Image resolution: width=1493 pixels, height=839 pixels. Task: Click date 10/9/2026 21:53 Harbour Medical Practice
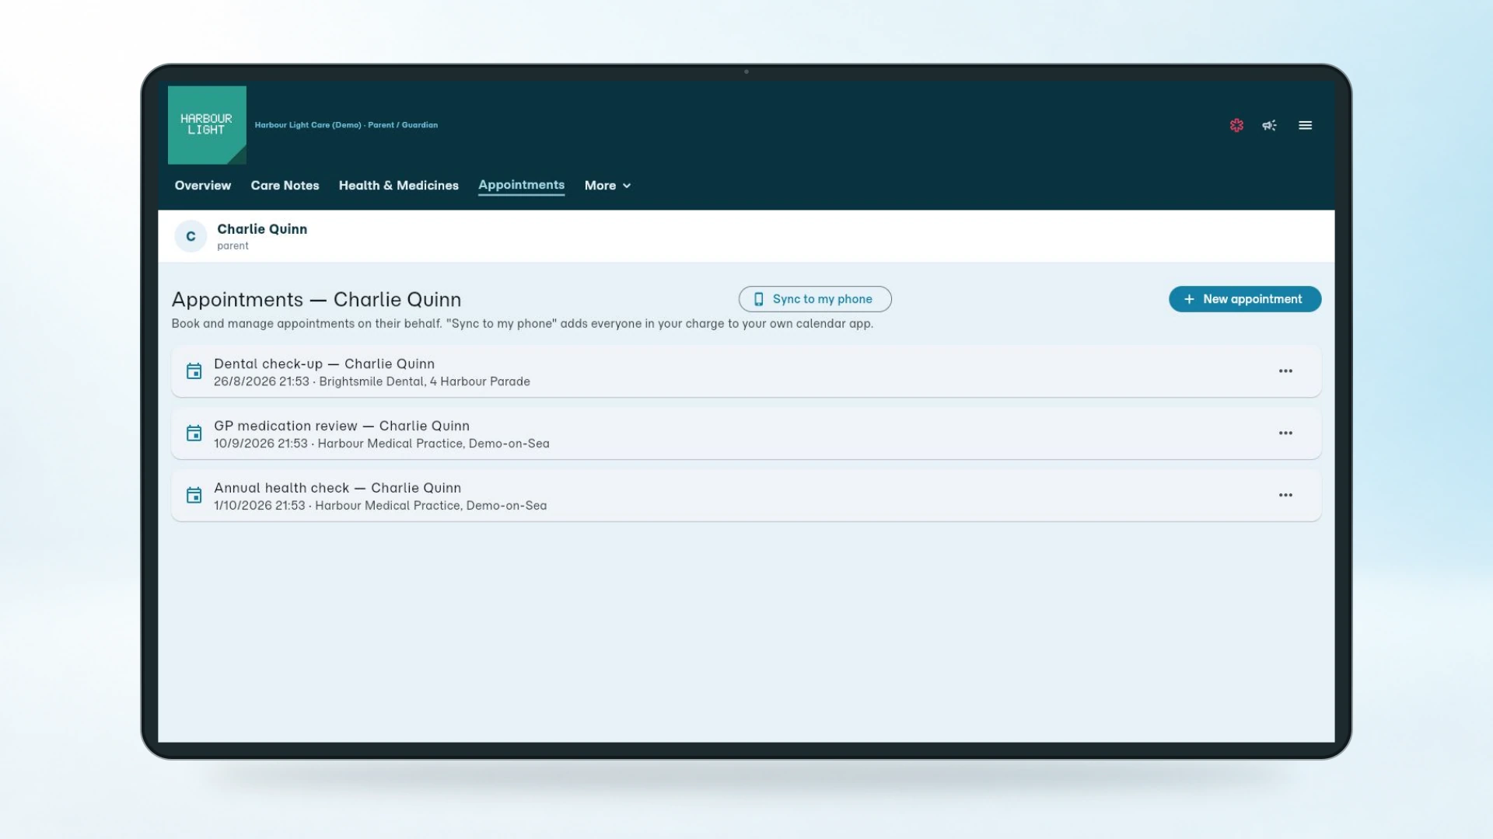click(382, 444)
